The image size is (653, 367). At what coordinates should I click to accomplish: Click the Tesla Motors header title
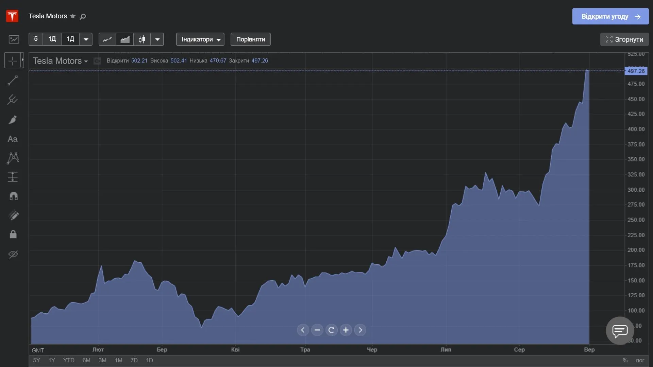tap(48, 16)
